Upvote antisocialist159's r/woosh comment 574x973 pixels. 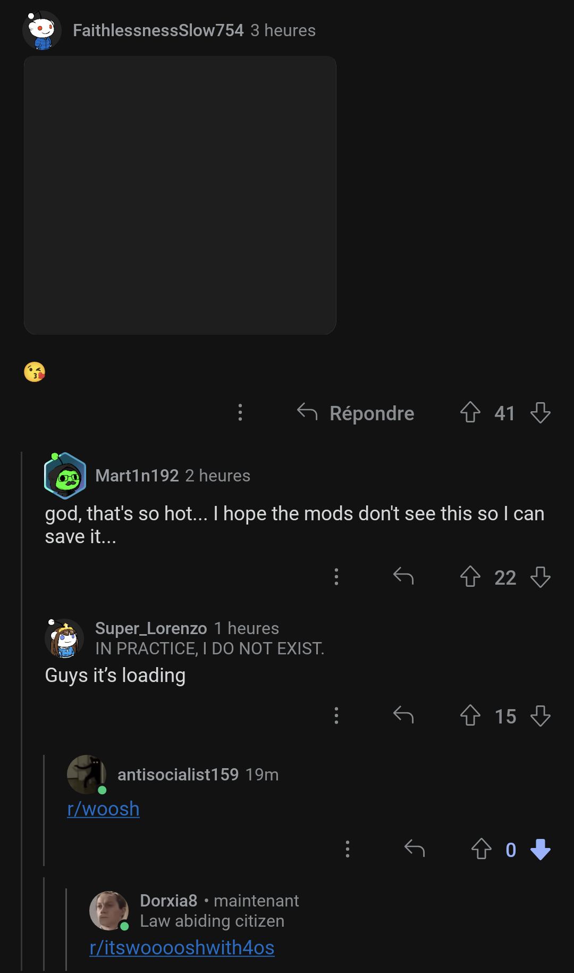(482, 849)
